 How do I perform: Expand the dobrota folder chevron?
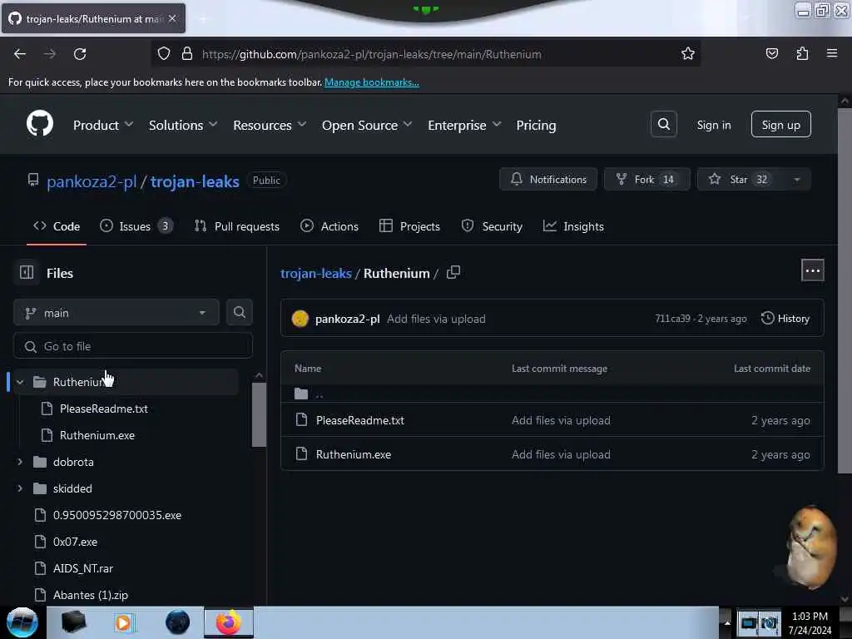20,462
